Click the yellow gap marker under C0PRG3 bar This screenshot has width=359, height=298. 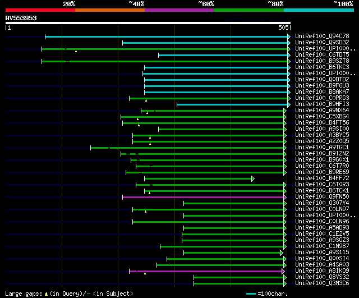click(x=146, y=100)
